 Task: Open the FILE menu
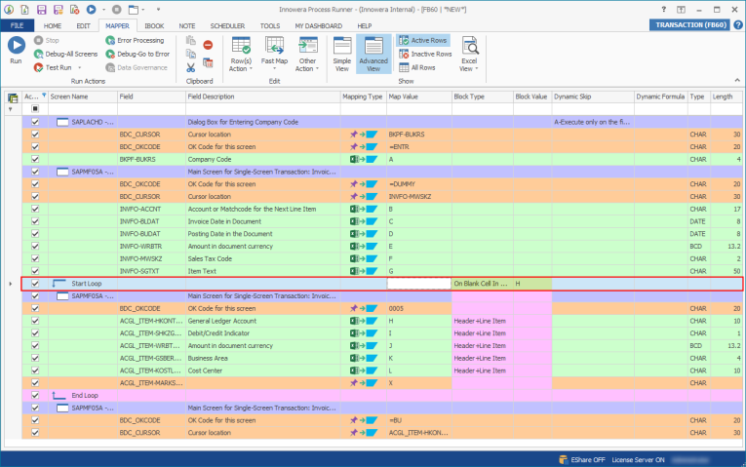click(18, 25)
